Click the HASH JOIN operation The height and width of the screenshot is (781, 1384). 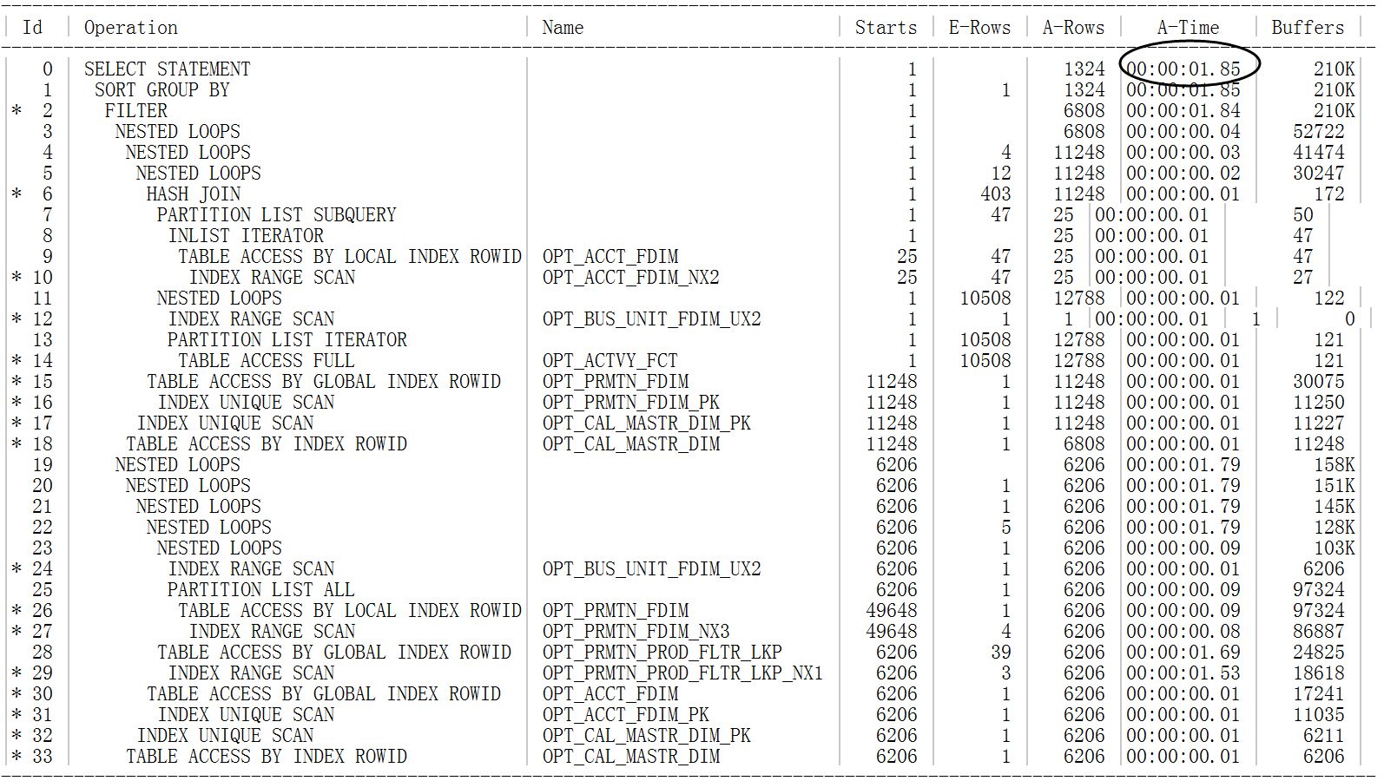194,194
